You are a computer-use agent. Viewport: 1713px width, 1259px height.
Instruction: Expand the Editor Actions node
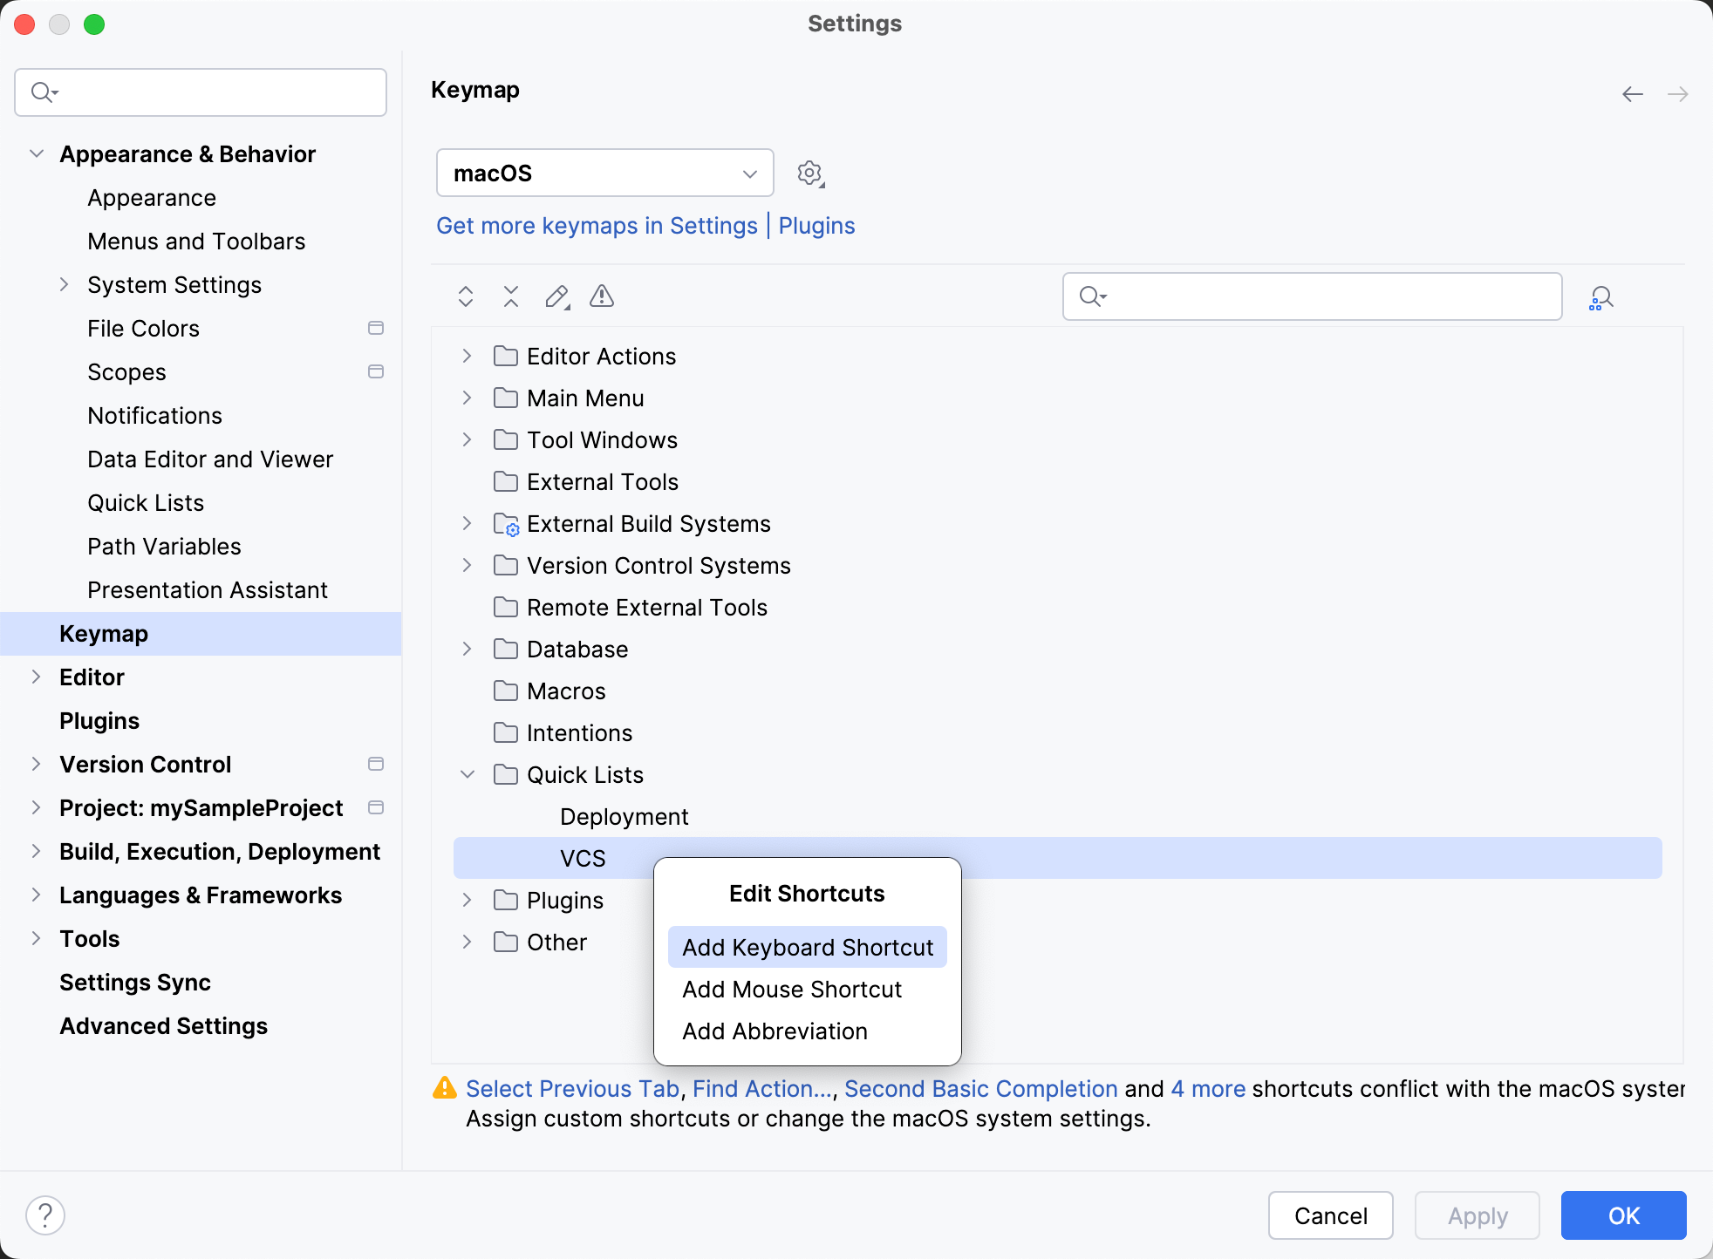point(465,356)
